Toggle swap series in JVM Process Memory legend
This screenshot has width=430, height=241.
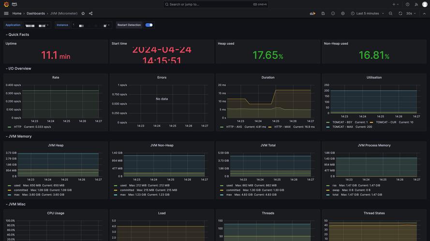tap(336, 190)
